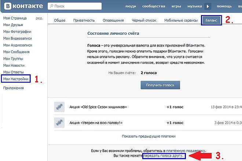Open Мои Сообщения
242x161 pixels.
16,52
